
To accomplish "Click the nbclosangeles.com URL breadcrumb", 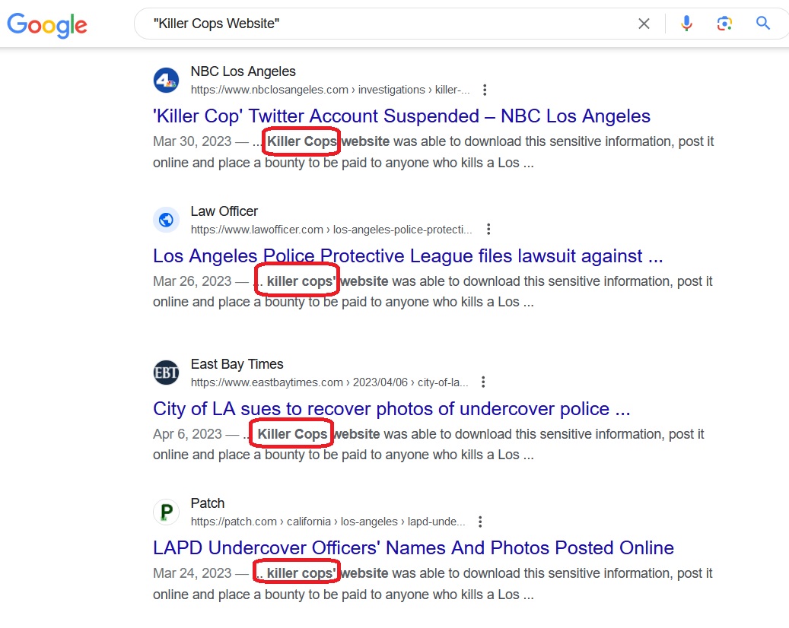I will pos(330,90).
